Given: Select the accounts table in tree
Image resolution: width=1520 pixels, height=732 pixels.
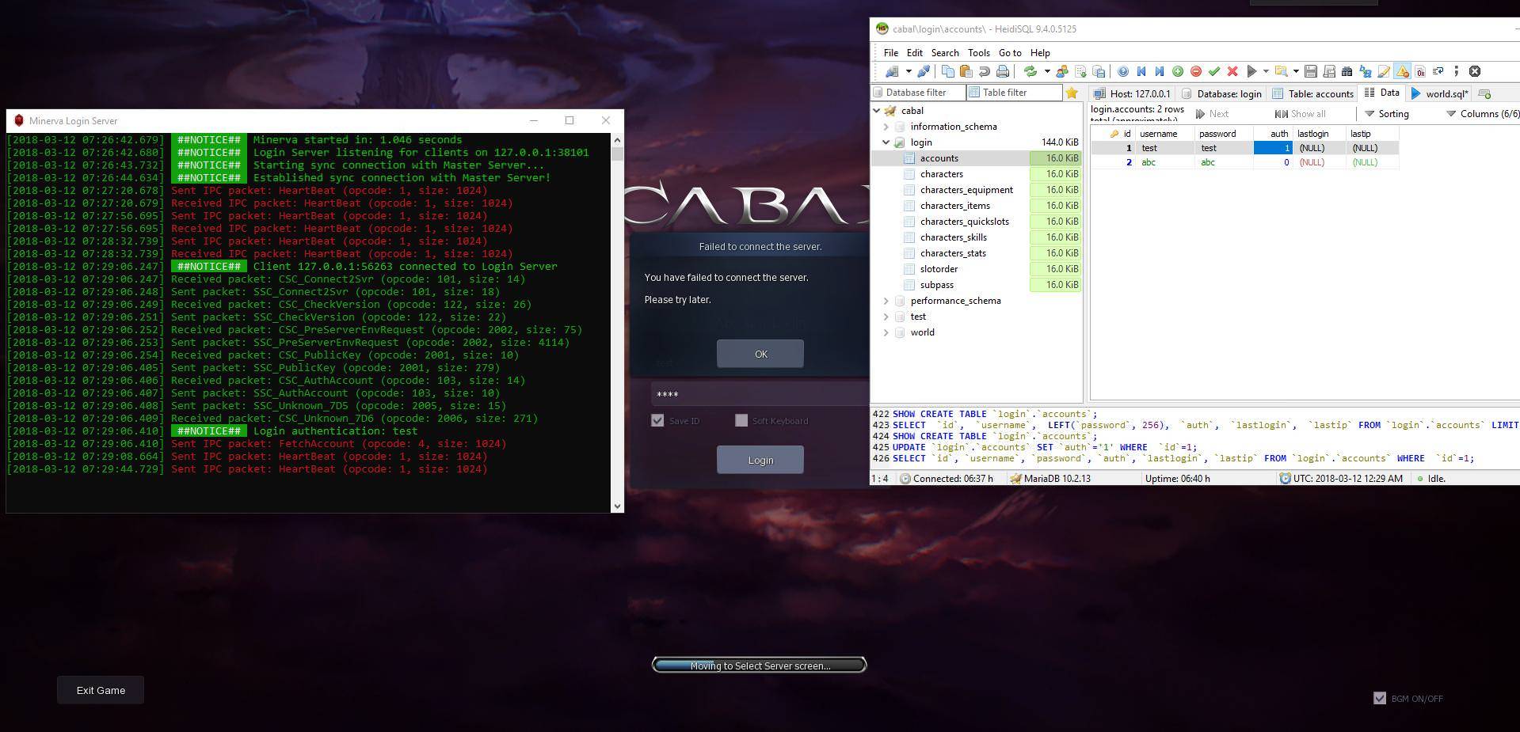Looking at the screenshot, I should (x=939, y=158).
